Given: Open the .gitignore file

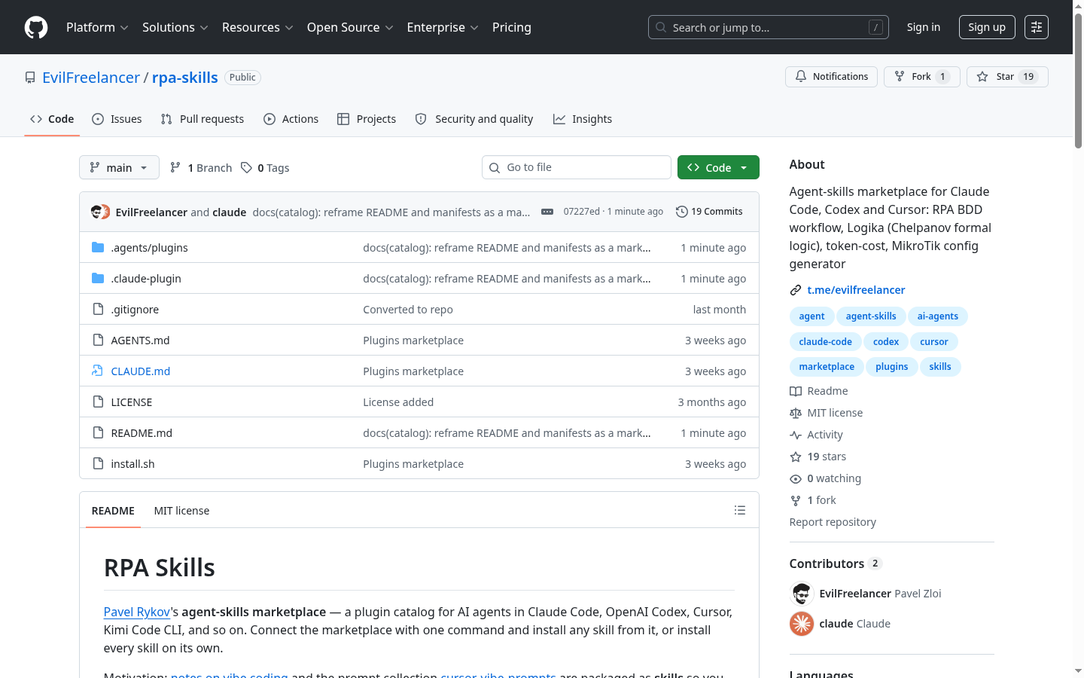Looking at the screenshot, I should [135, 310].
